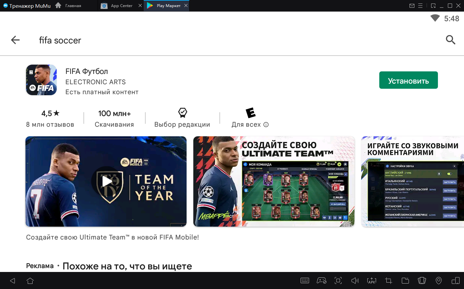This screenshot has width=464, height=289.
Task: Close the Play Маркет tab
Action: click(x=186, y=5)
